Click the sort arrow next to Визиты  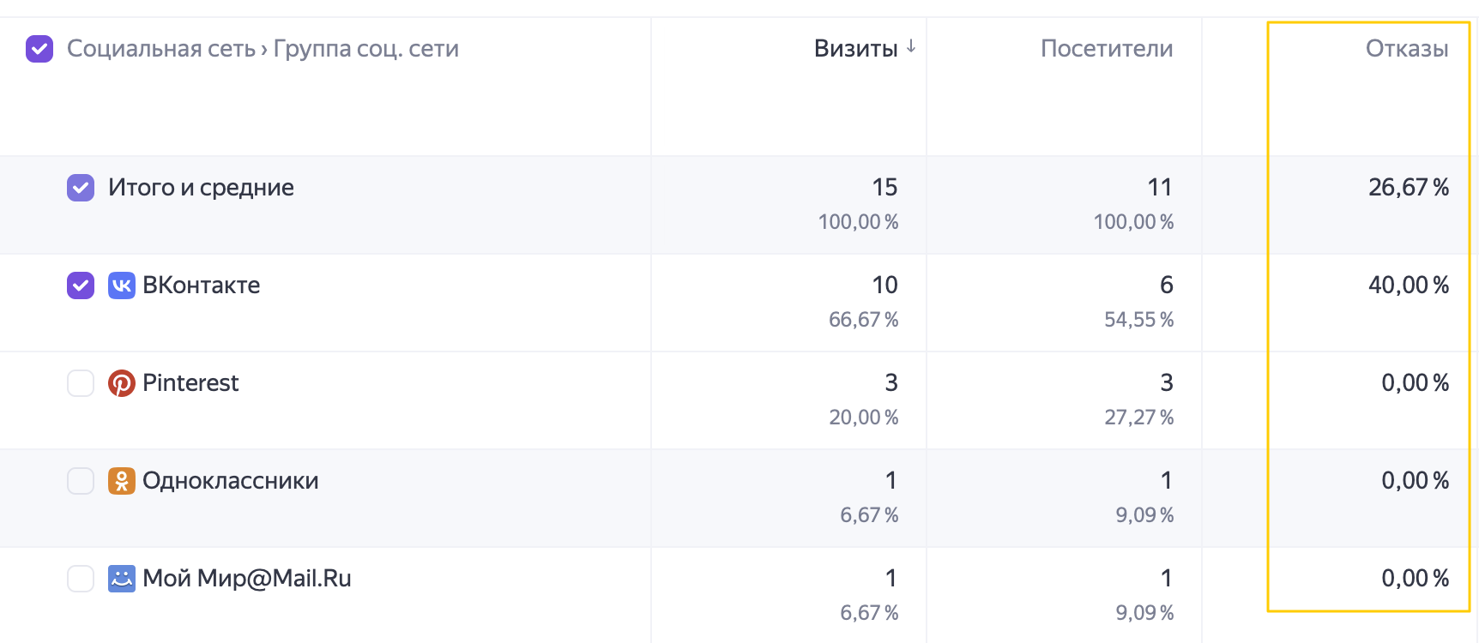pyautogui.click(x=911, y=47)
